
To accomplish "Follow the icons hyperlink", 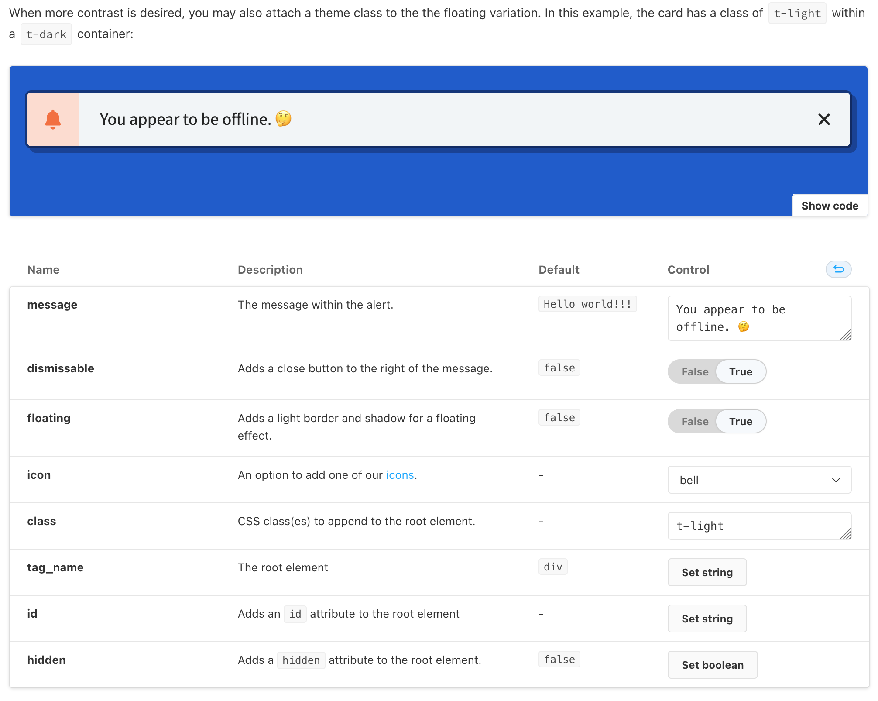I will [x=400, y=475].
